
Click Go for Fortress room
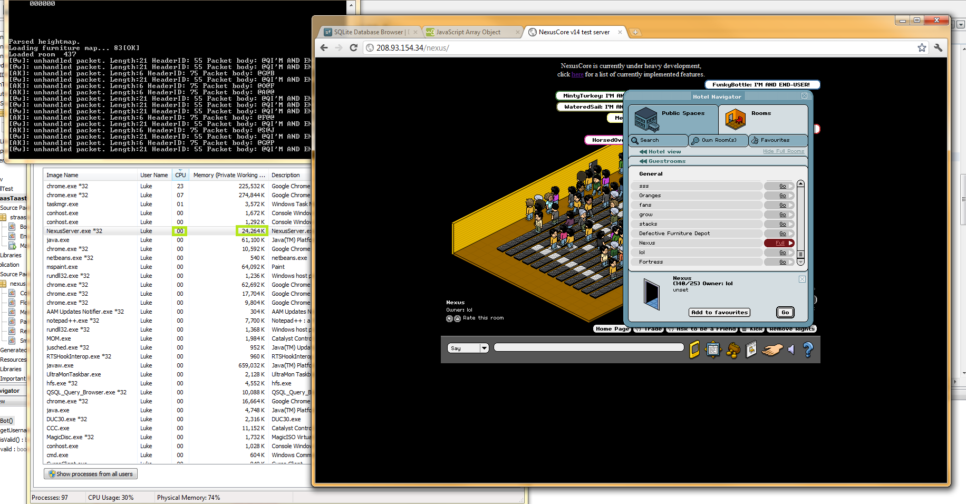[779, 262]
